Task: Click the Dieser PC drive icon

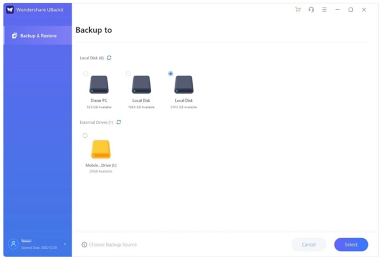Action: point(98,85)
